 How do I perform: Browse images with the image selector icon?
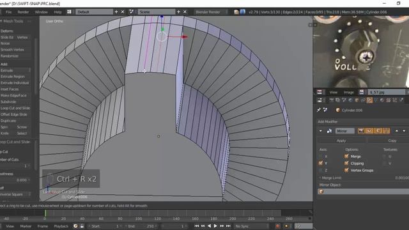[x=362, y=92]
